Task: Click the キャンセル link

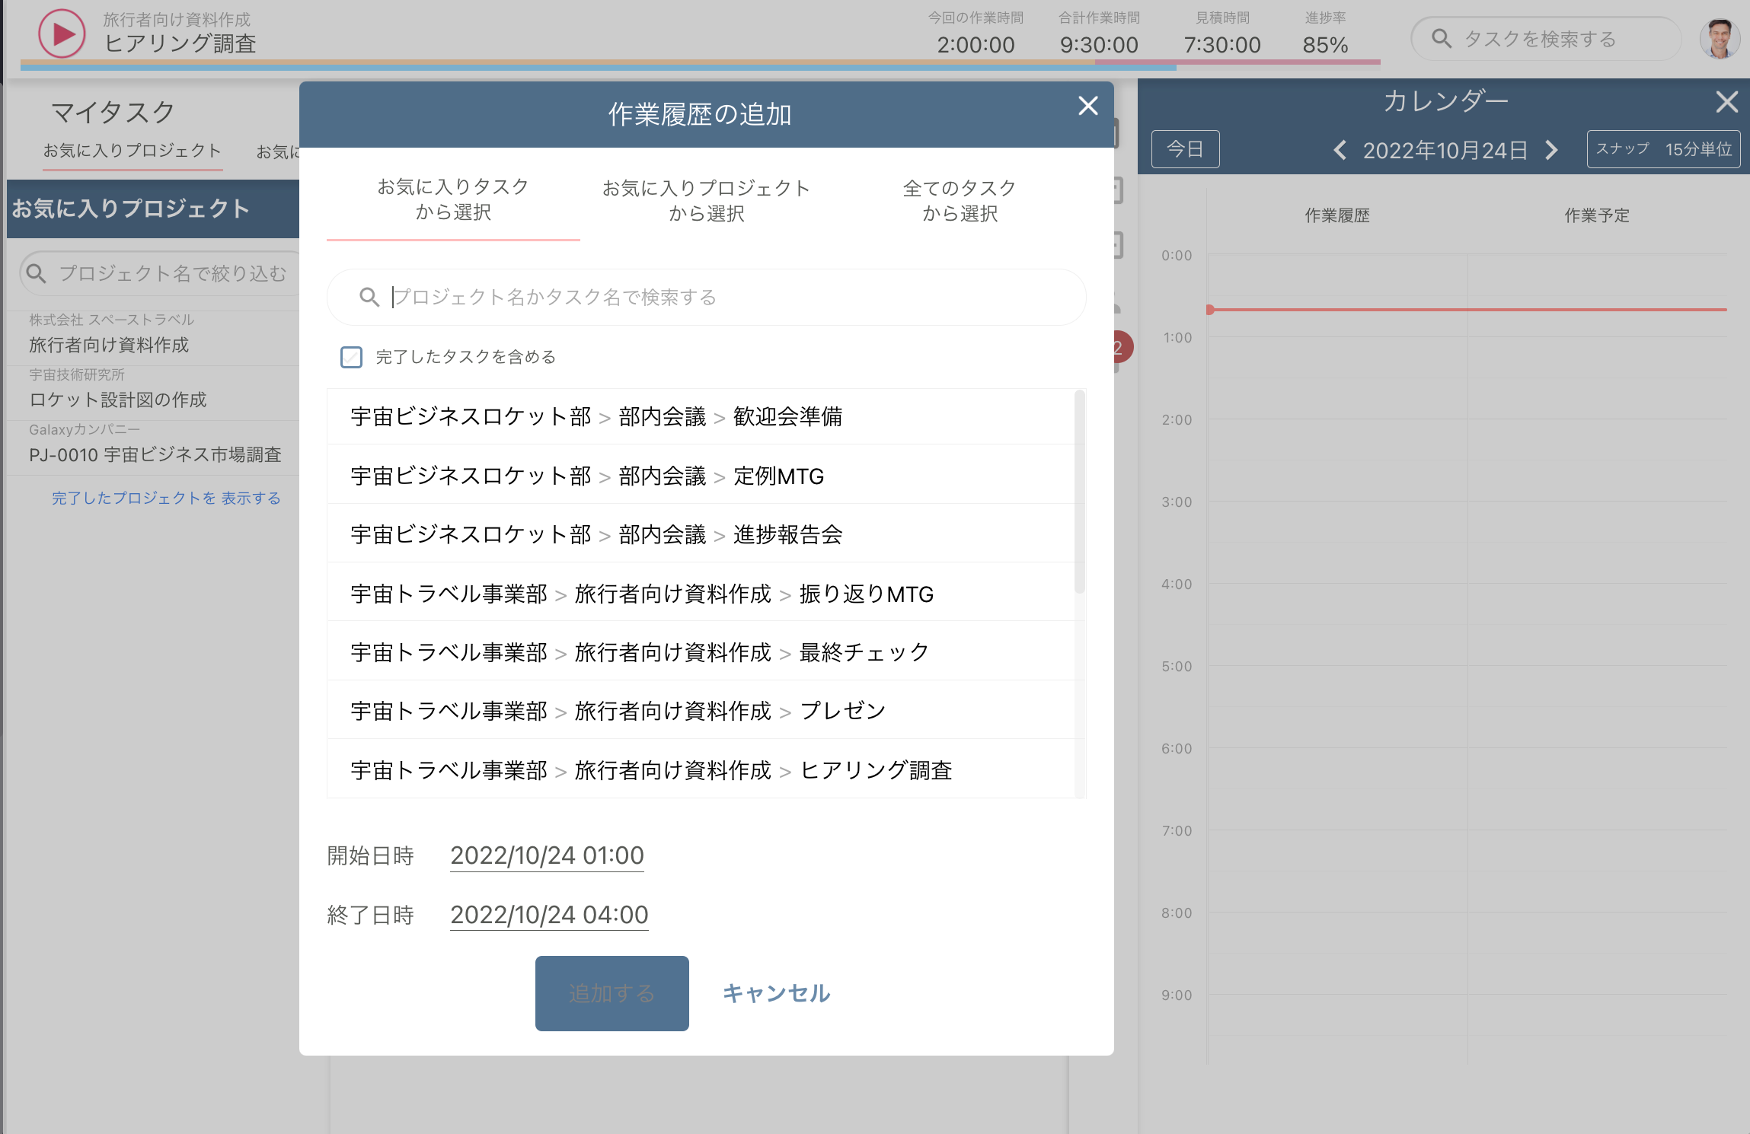Action: 776,993
